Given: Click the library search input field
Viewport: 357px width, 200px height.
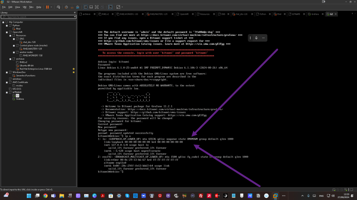Looking at the screenshot, I should click(38, 17).
